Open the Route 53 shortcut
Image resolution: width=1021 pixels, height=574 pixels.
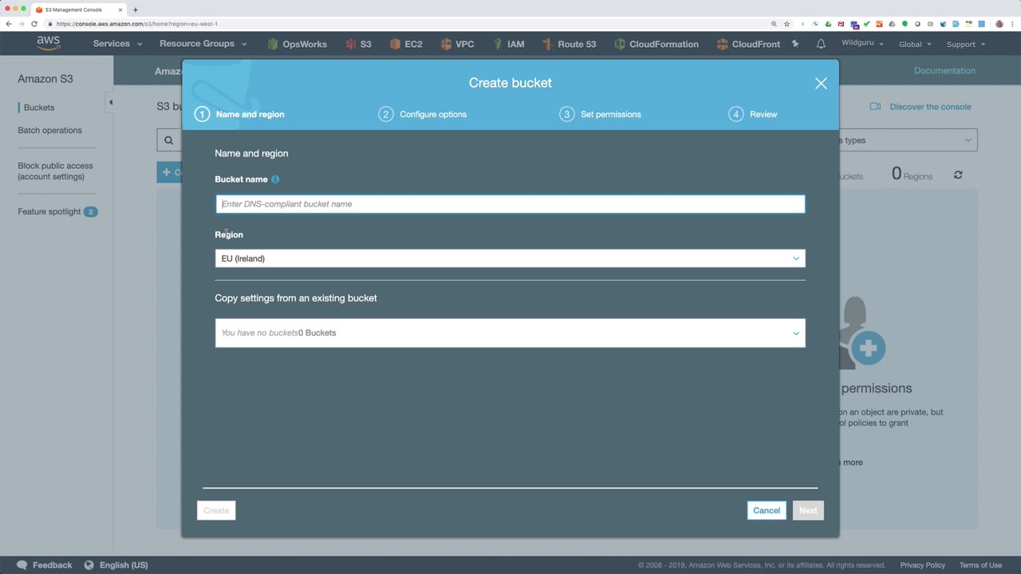[x=569, y=44]
